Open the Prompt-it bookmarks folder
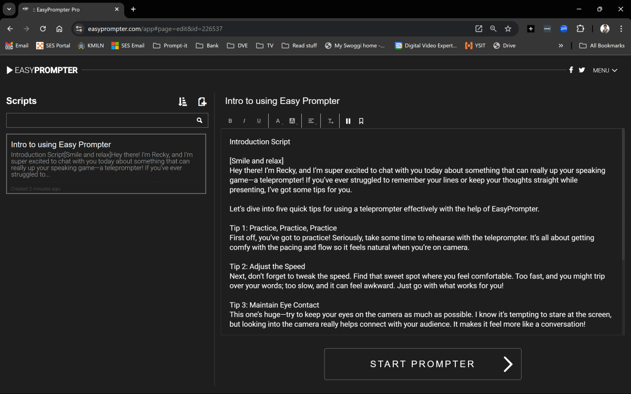The height and width of the screenshot is (394, 631). click(170, 46)
